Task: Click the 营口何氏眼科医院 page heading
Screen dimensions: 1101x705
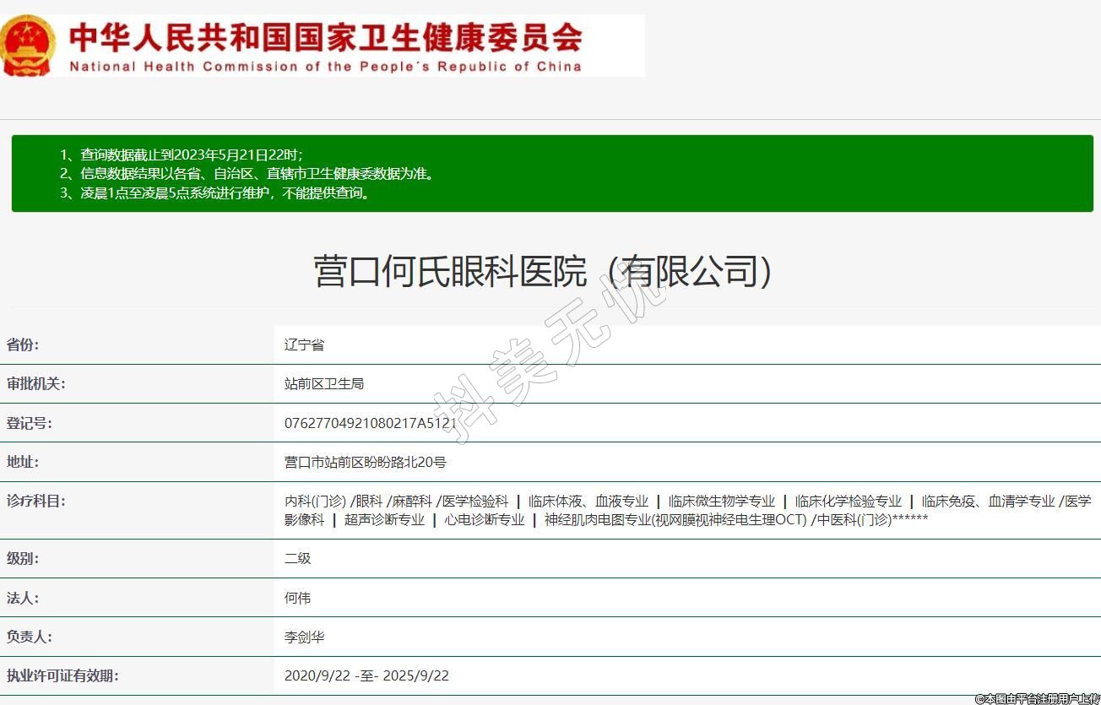Action: (542, 272)
